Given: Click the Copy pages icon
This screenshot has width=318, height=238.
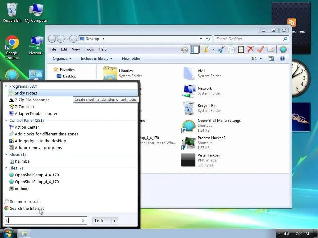Looking at the screenshot, I should click(x=231, y=49).
